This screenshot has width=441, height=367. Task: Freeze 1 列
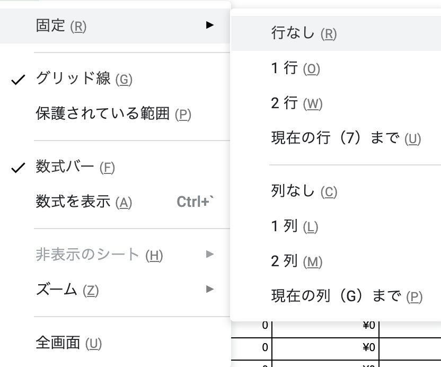[294, 226]
